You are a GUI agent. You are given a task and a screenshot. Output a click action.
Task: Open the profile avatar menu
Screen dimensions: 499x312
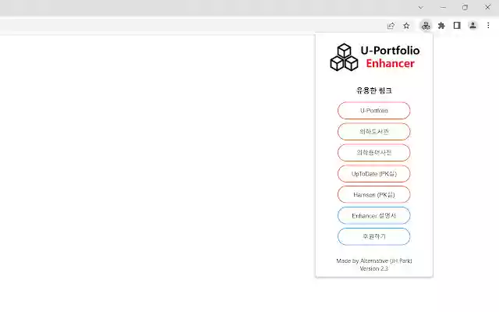[x=472, y=26]
